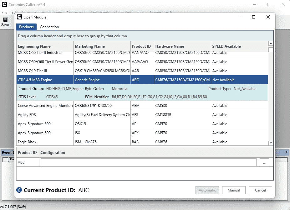This screenshot has width=290, height=210.
Task: Click the Save toolbar icon
Action: (5, 20)
